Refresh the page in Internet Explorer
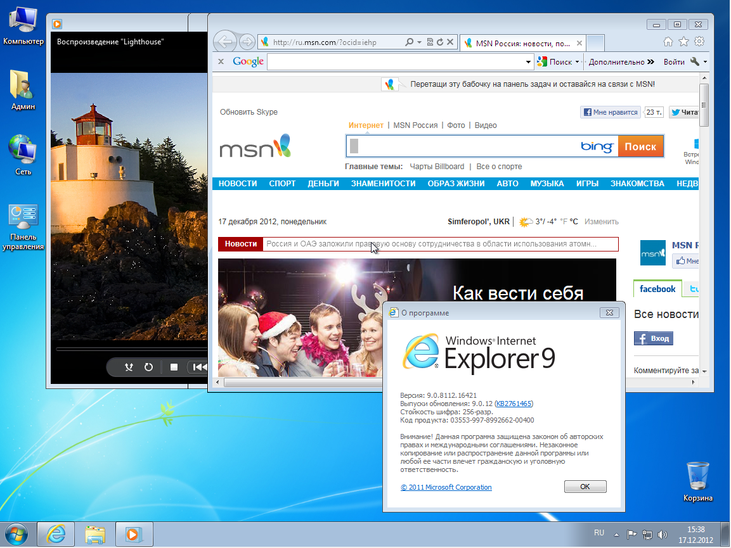The height and width of the screenshot is (548, 731). pos(439,42)
